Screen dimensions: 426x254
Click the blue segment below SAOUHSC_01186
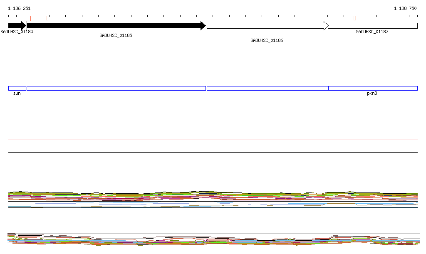coord(267,88)
